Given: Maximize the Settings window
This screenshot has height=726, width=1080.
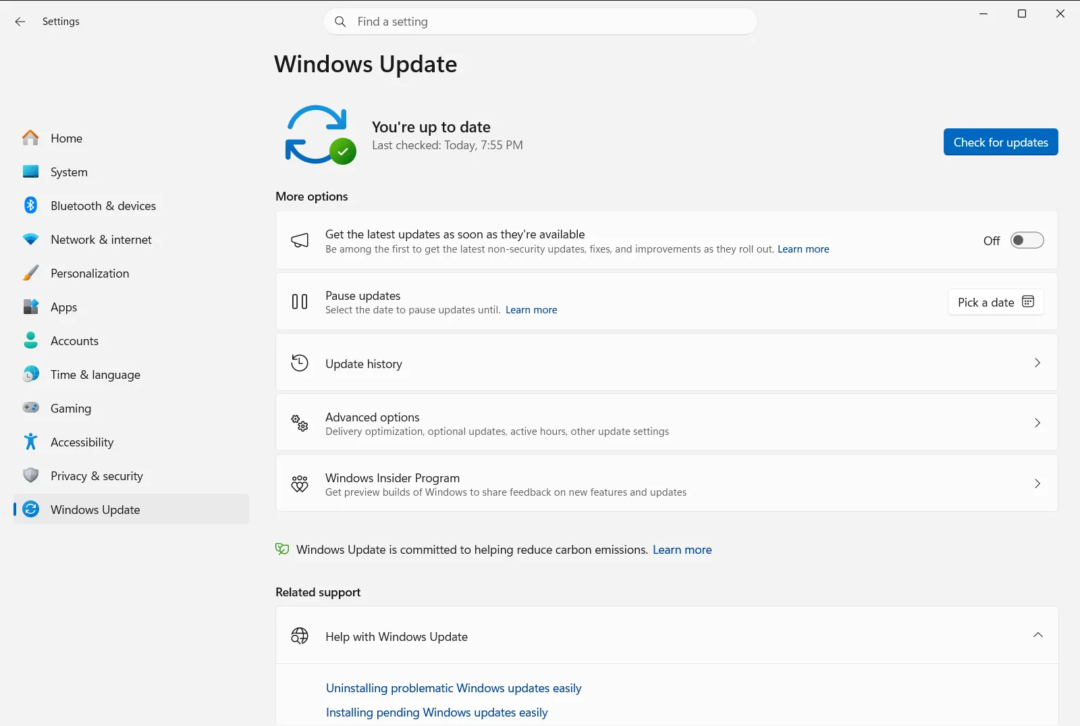Looking at the screenshot, I should 1022,14.
